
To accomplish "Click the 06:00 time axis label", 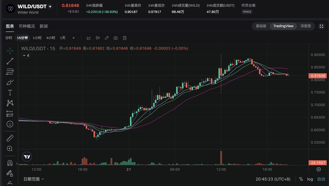I will (175, 170).
